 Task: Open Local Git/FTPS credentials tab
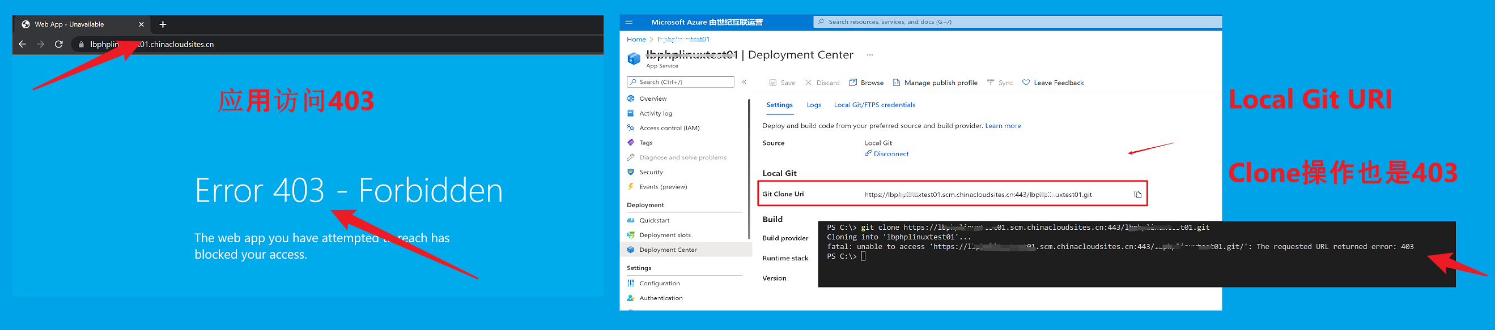874,105
